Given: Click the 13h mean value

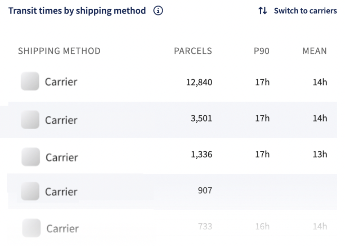Looking at the screenshot, I should 320,154.
